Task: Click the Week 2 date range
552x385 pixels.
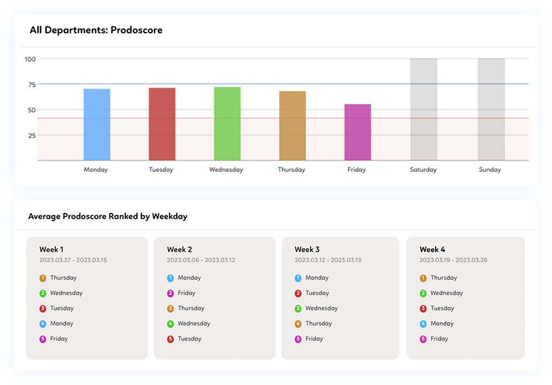Action: click(x=201, y=260)
